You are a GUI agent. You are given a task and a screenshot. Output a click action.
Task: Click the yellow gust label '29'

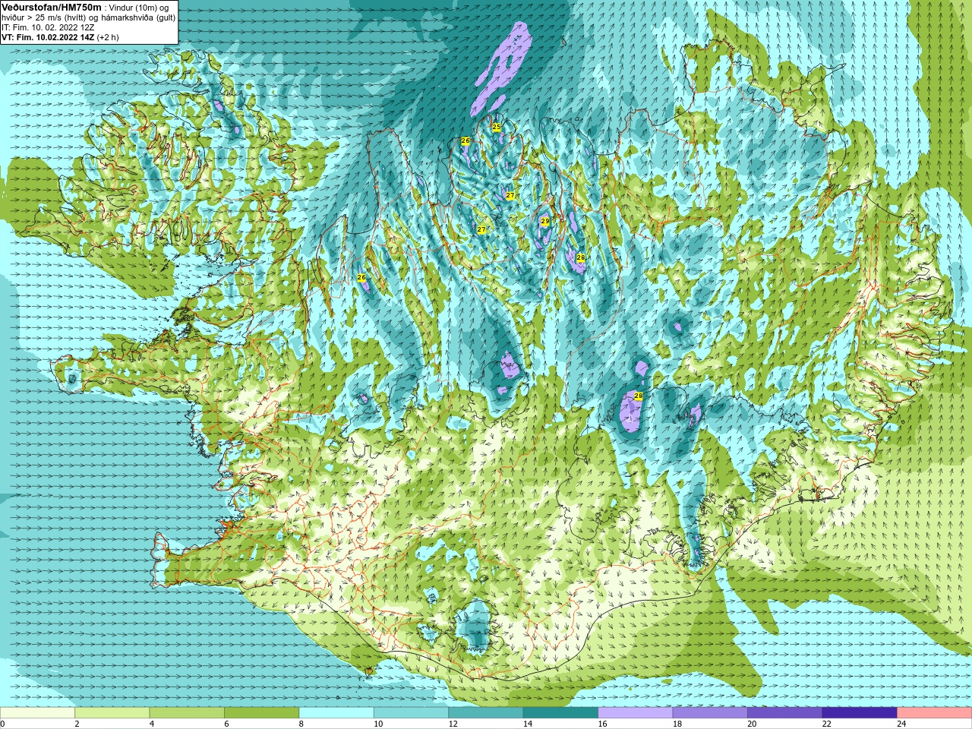pos(544,221)
